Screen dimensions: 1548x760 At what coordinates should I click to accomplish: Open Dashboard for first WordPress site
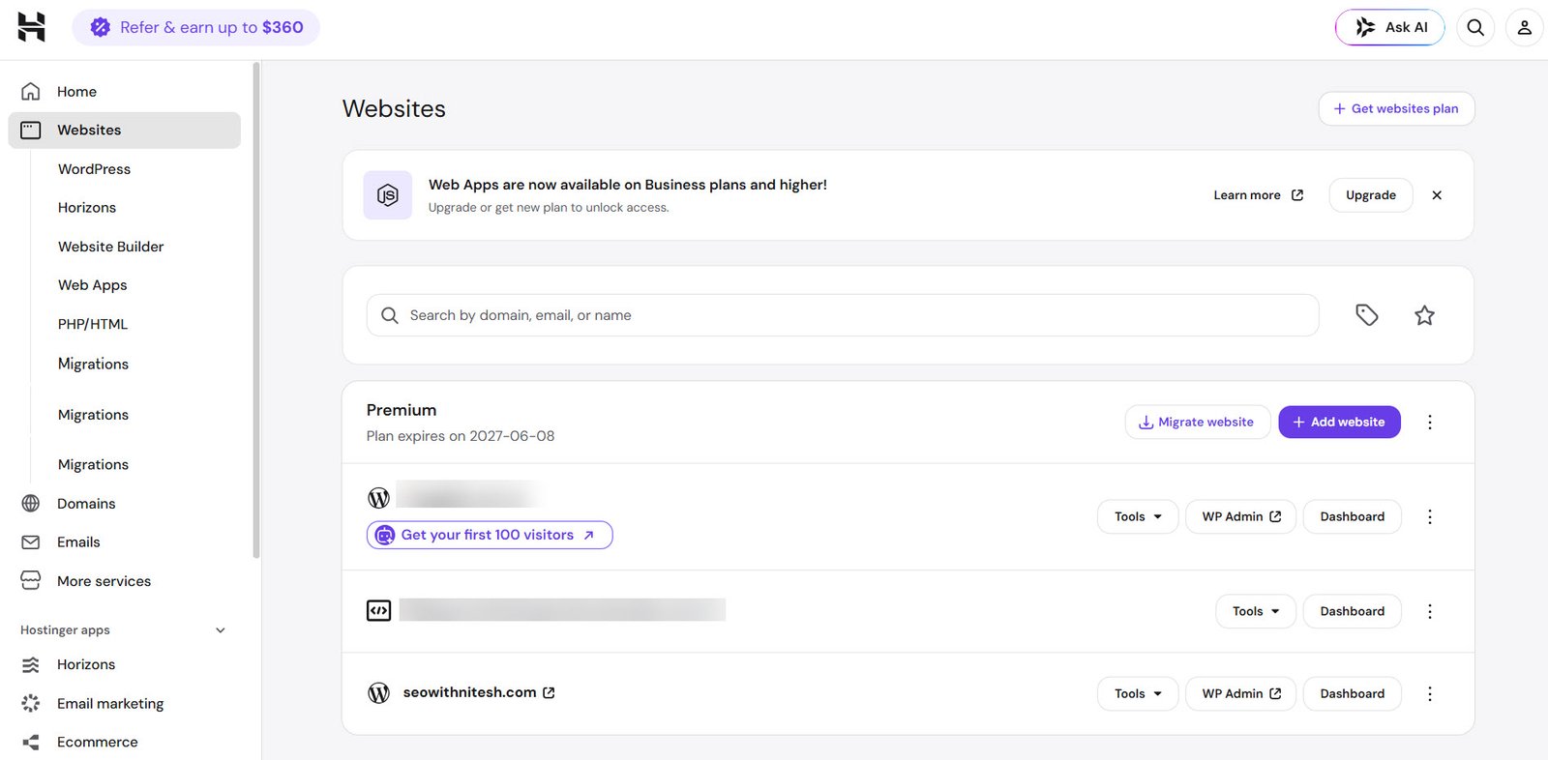tap(1353, 516)
